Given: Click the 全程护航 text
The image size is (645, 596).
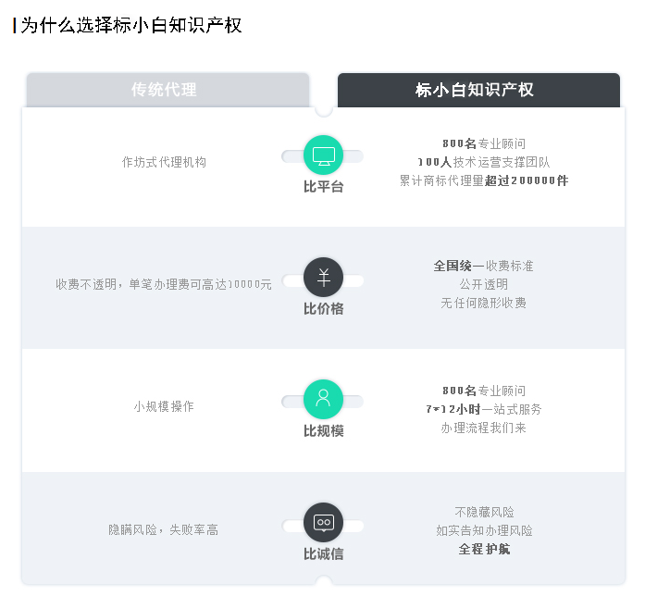Looking at the screenshot, I should pos(484,549).
